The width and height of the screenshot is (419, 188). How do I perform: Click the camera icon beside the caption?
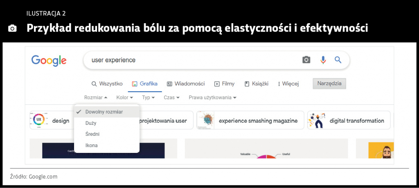click(12, 28)
